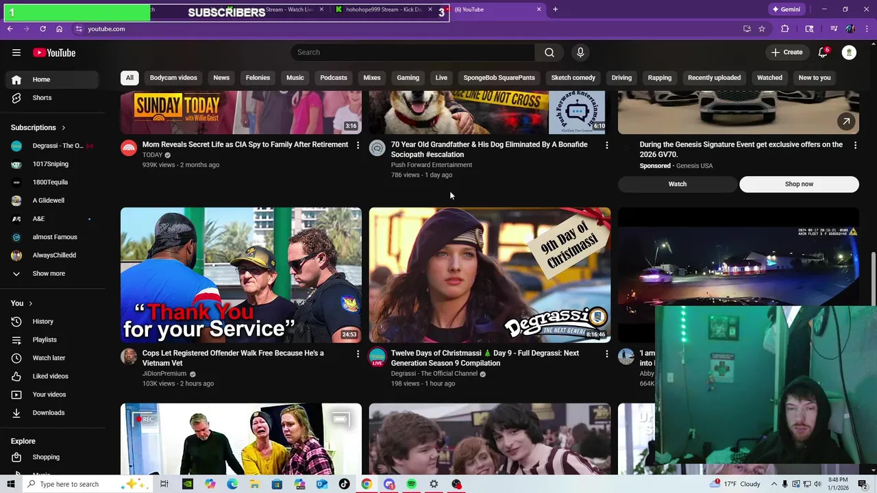Viewport: 877px width, 493px height.
Task: Select the Bodycam videos filter chip
Action: coord(173,77)
